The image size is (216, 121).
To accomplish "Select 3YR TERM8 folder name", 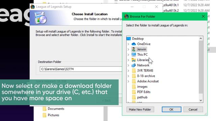I will pos(145,71).
